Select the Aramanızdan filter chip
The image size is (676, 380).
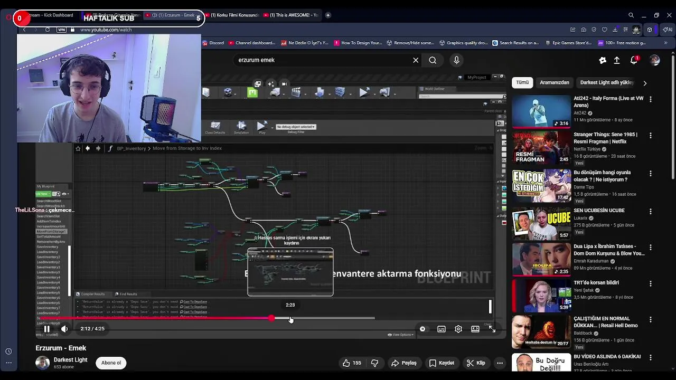555,82
